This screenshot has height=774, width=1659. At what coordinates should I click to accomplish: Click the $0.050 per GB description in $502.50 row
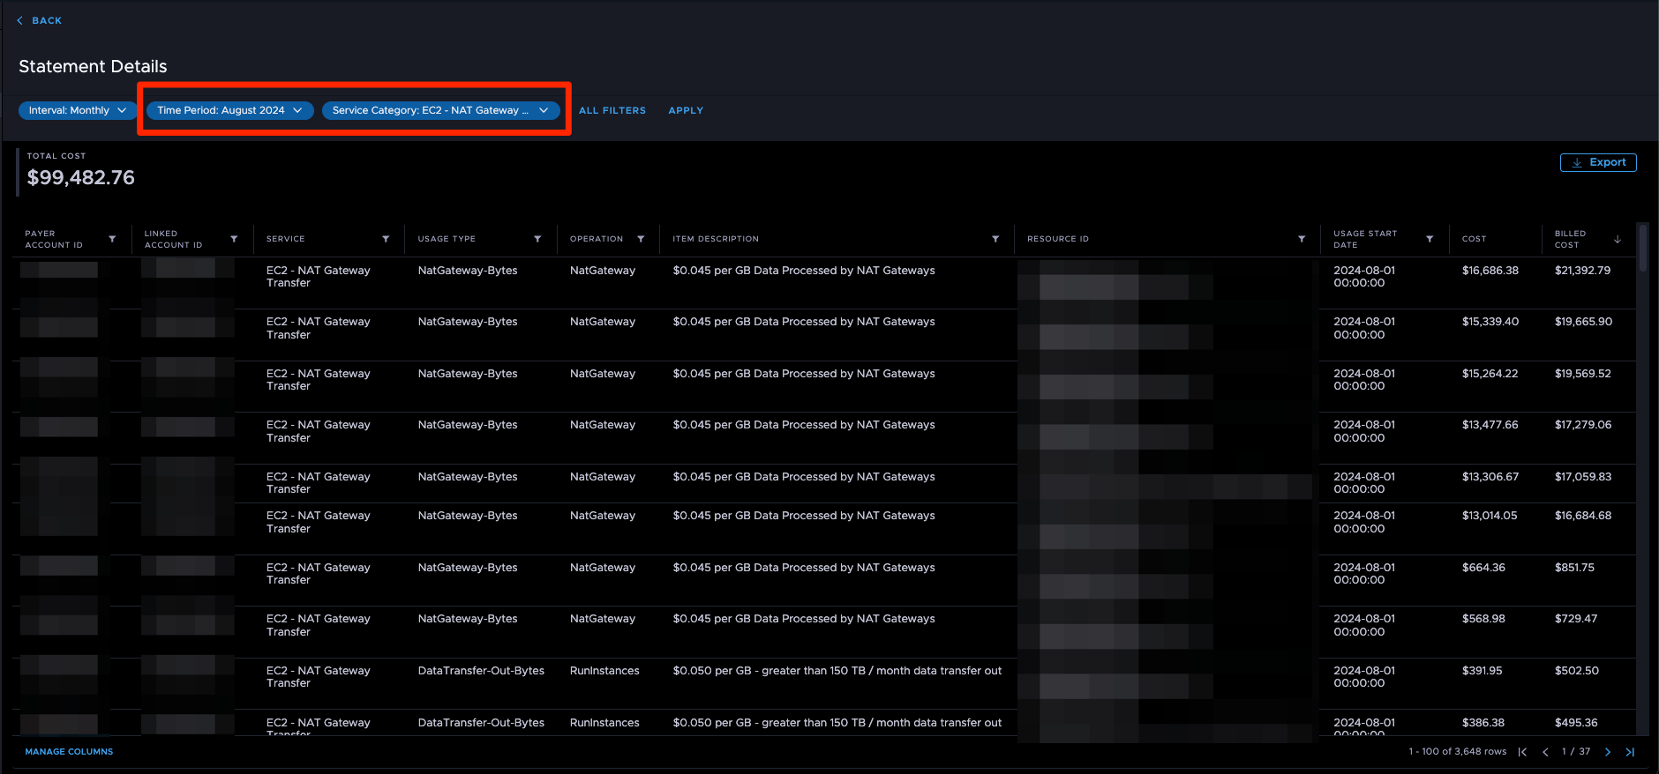click(x=837, y=671)
